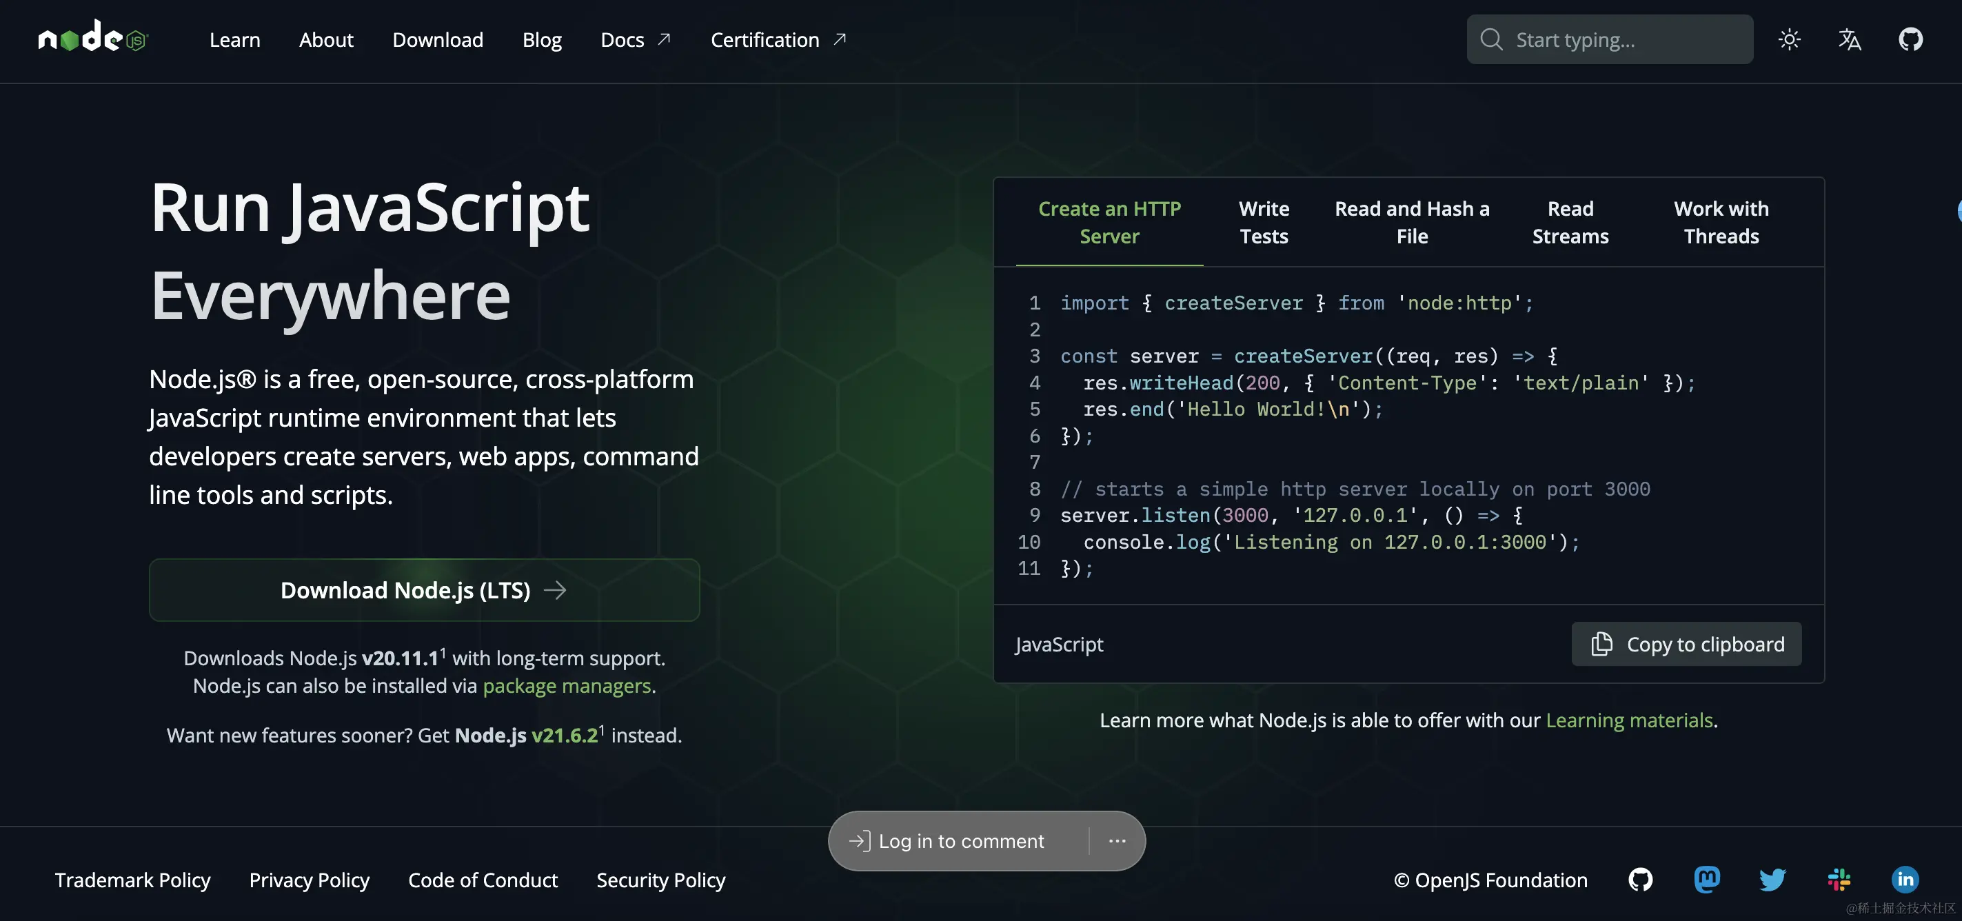Select the GitHub icon in the footer

pos(1641,880)
